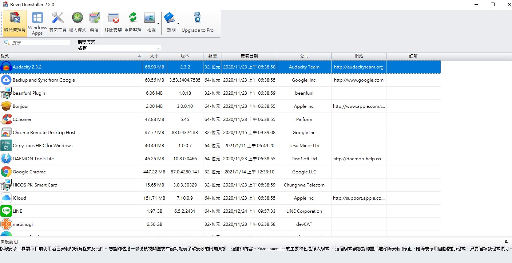Sort by 程式 column header
Image resolution: width=512 pixels, height=263 pixels.
[71, 56]
